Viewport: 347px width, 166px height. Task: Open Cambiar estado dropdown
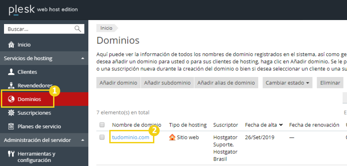pos(287,83)
